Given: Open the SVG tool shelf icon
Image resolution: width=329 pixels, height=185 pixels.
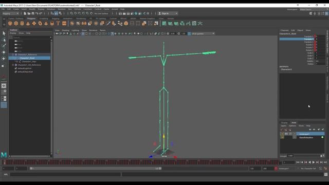Looking at the screenshot, I should (x=64, y=24).
